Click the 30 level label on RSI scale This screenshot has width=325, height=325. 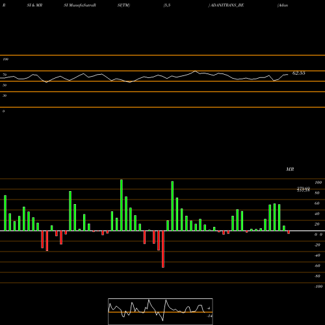[5, 96]
